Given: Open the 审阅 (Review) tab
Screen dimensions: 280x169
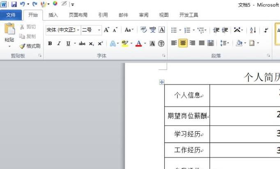Looking at the screenshot, I should click(144, 15).
